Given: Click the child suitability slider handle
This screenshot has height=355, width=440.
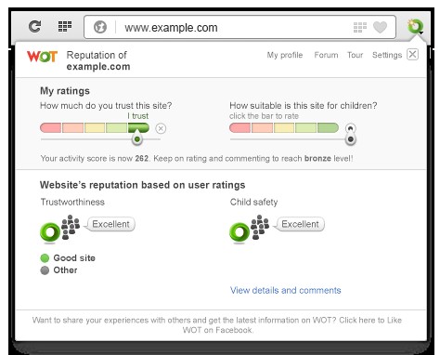Looking at the screenshot, I should pyautogui.click(x=351, y=139).
